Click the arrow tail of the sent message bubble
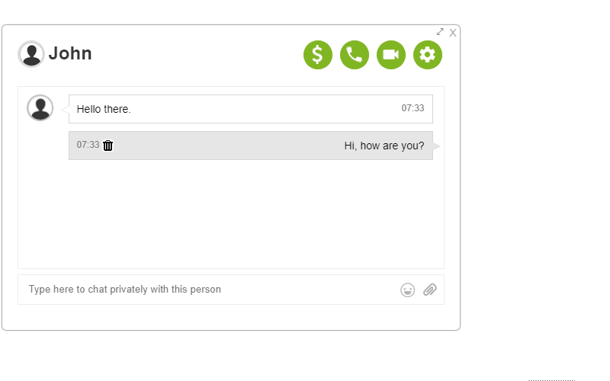The height and width of the screenshot is (381, 610). pyautogui.click(x=437, y=146)
